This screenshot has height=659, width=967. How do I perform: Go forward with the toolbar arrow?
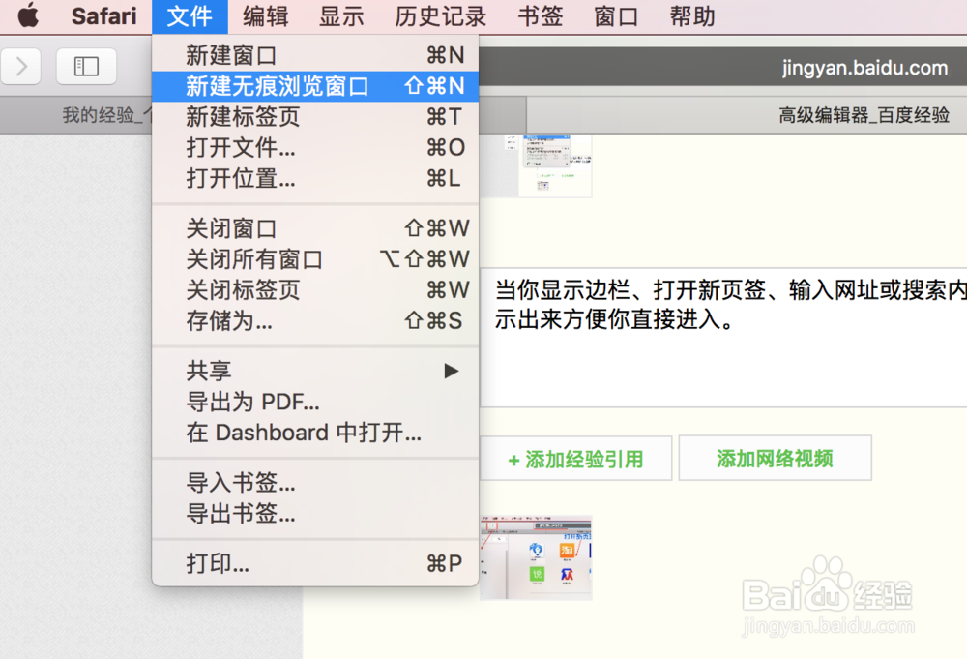(x=21, y=66)
